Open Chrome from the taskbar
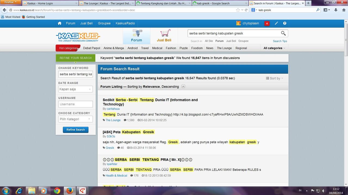This screenshot has height=195, width=348. [x=57, y=191]
